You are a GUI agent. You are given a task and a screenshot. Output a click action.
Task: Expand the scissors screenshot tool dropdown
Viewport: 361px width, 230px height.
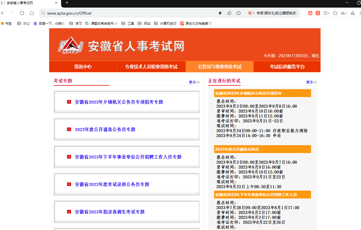(344, 13)
